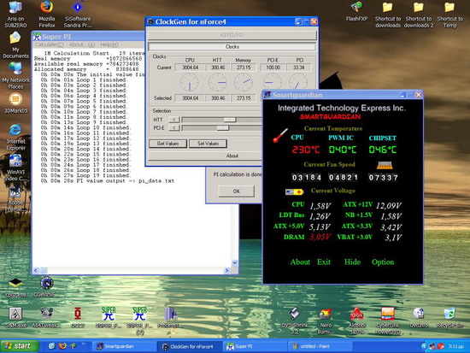Open the About menu in Super PI
Image resolution: width=470 pixels, height=353 pixels.
[82, 44]
